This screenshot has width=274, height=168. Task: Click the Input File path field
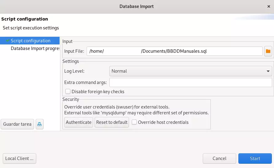tap(174, 51)
